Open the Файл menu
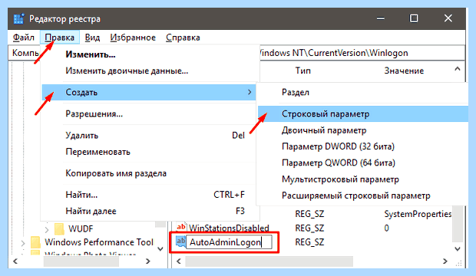The height and width of the screenshot is (276, 476). point(23,38)
